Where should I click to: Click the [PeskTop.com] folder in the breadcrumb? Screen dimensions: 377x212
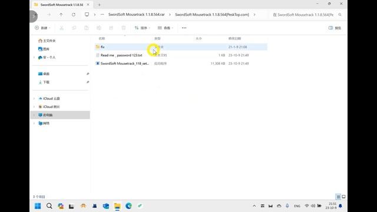212,15
